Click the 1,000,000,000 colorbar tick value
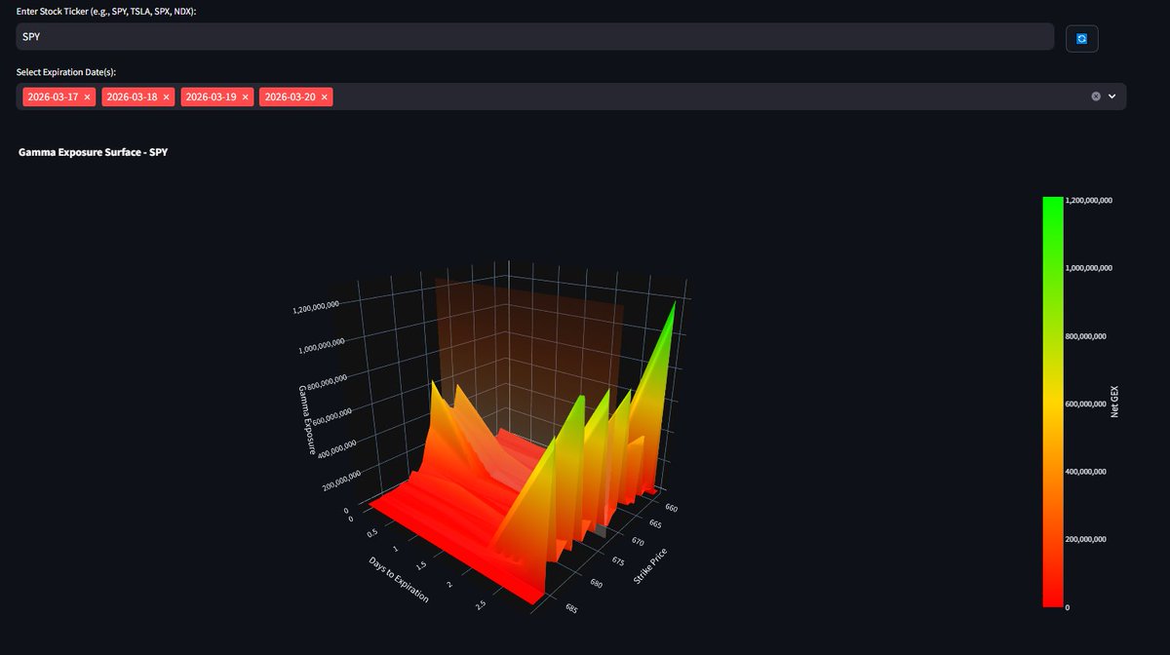 tap(1090, 268)
